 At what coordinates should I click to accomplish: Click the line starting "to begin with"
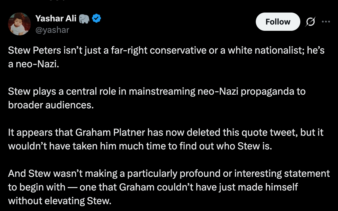(x=153, y=187)
